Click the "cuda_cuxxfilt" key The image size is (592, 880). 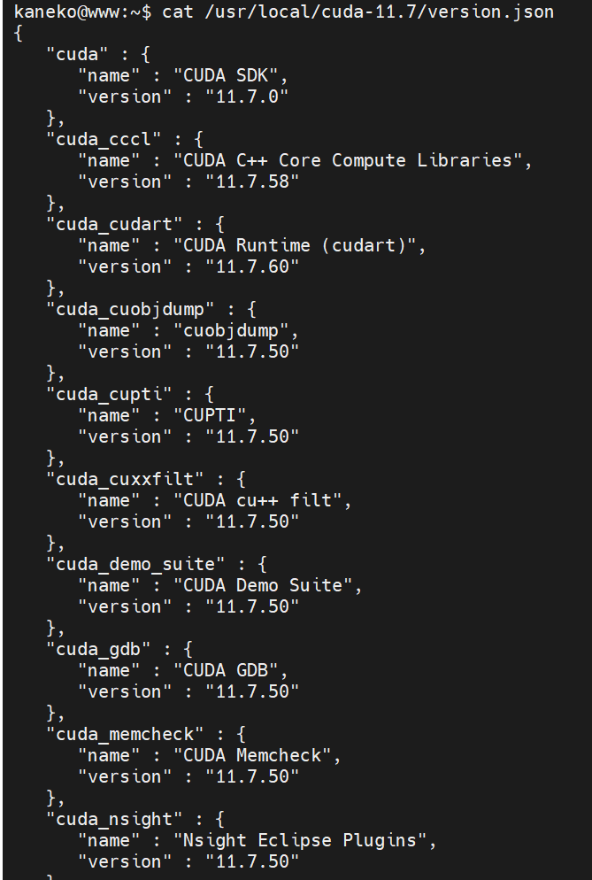125,479
